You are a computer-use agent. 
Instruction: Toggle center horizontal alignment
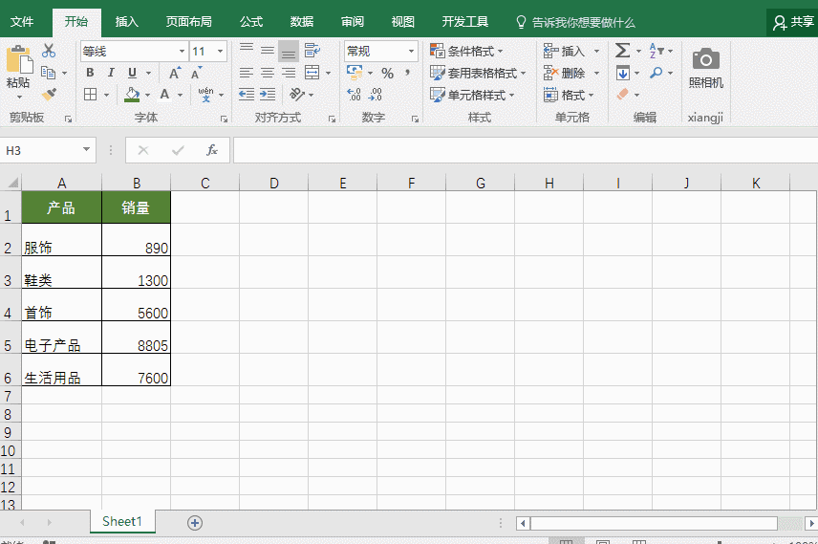(268, 73)
